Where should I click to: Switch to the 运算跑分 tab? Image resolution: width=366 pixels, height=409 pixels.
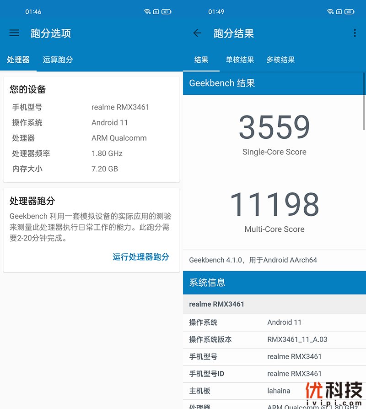pos(58,60)
